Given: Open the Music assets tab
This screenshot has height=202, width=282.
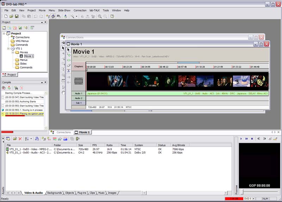Looking at the screenshot, I should coord(101,193).
